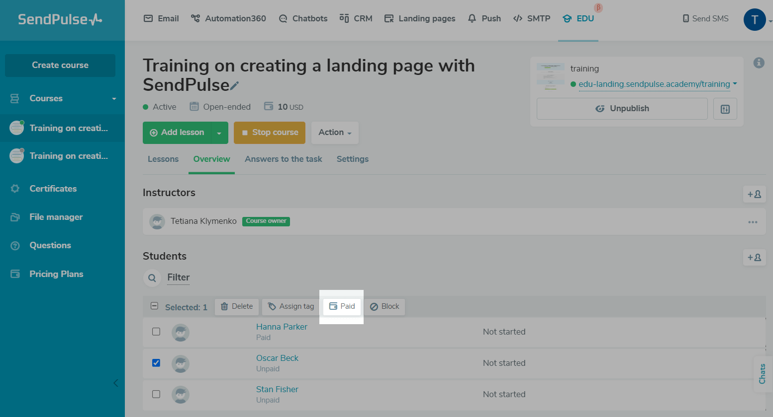773x417 pixels.
Task: Go to Chatbots section
Action: click(303, 18)
